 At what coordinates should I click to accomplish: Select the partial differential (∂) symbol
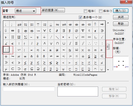click(57, 31)
